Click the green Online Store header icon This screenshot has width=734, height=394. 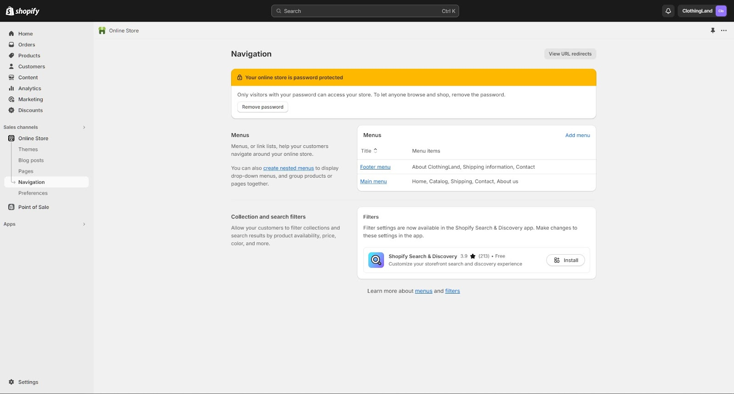102,31
